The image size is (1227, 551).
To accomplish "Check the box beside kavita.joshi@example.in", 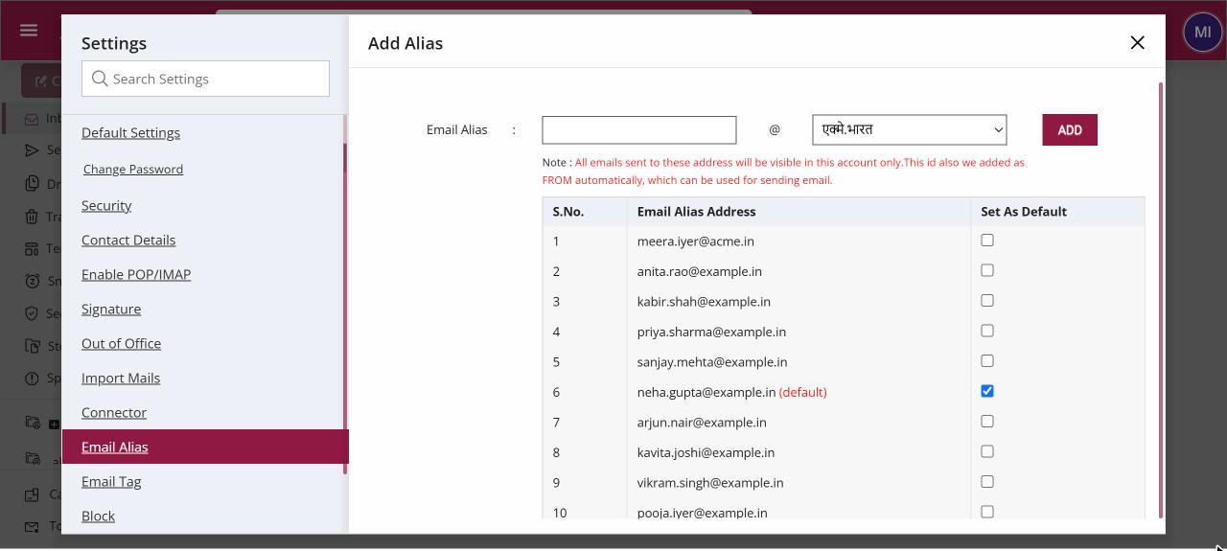I will [x=987, y=451].
